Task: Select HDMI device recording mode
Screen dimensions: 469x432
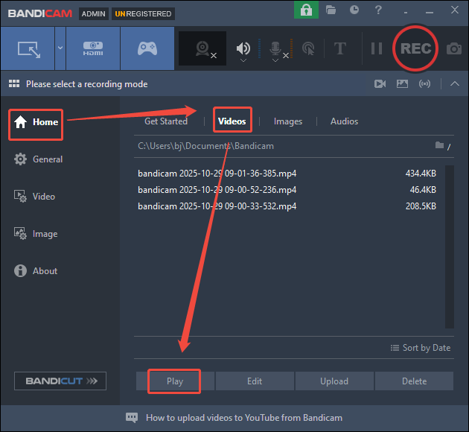Action: pos(93,48)
